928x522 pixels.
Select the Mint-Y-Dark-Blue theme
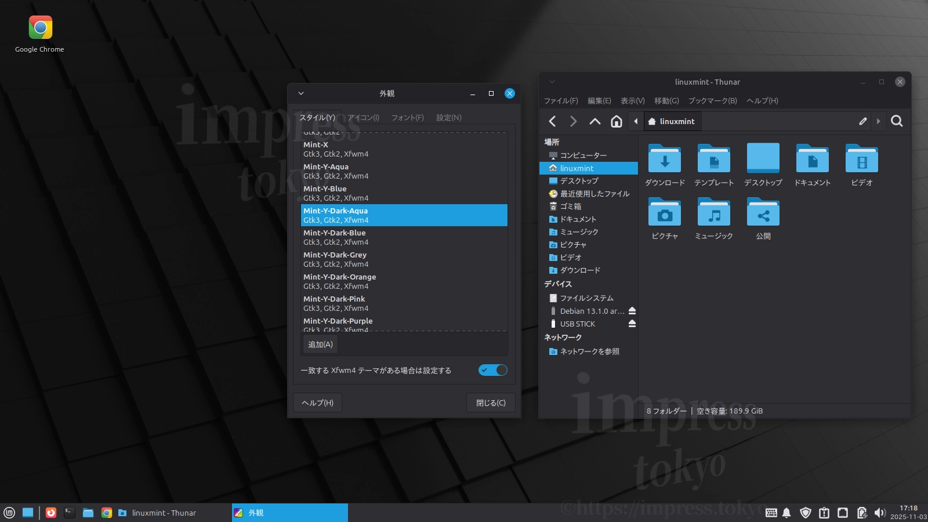pos(404,237)
